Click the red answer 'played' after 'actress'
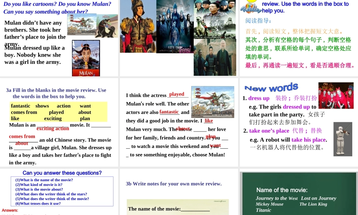Image resolution: width=358 pixels, height=215 pixels. 177,94
